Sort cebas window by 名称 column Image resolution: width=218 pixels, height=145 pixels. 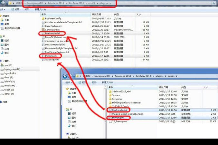tap(133, 87)
